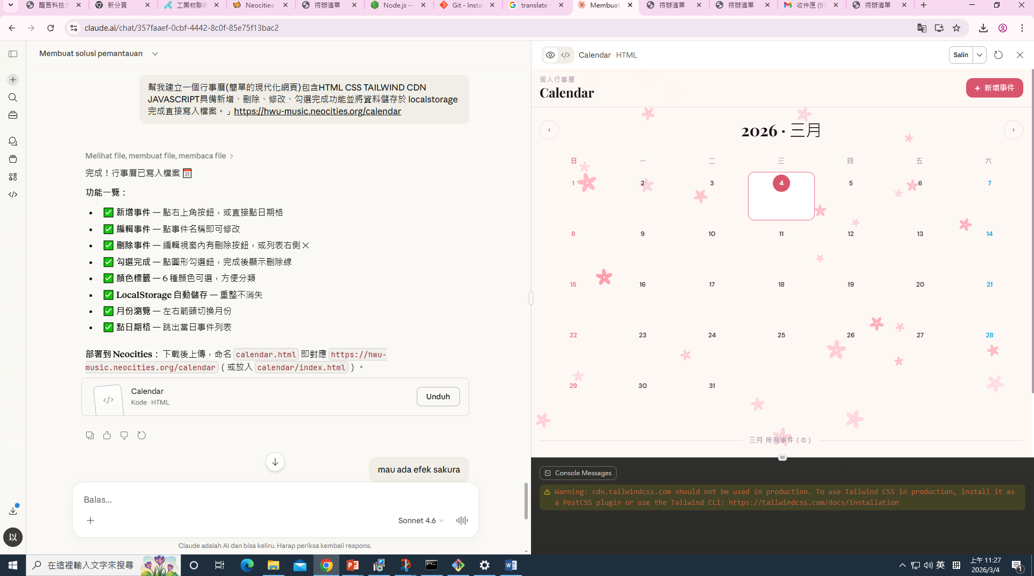Expand the Salin dropdown arrow
Image resolution: width=1034 pixels, height=576 pixels.
click(980, 55)
